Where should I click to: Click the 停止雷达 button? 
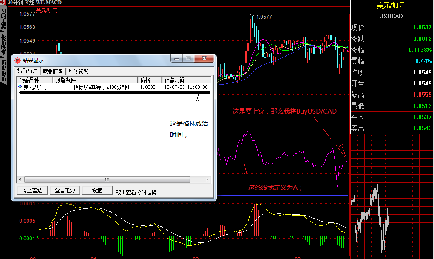(32, 190)
